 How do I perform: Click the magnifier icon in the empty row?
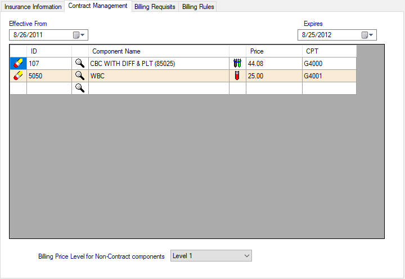tap(80, 88)
